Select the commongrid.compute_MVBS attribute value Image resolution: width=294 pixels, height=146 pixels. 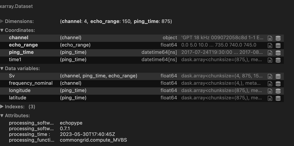pyautogui.click(x=93, y=140)
